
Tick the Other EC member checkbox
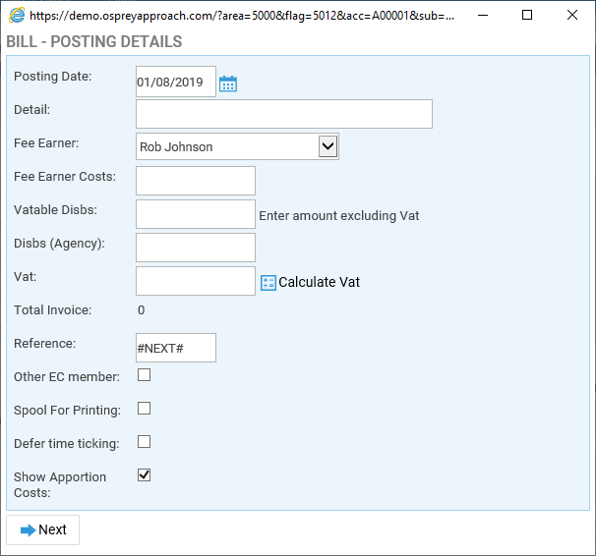click(144, 375)
